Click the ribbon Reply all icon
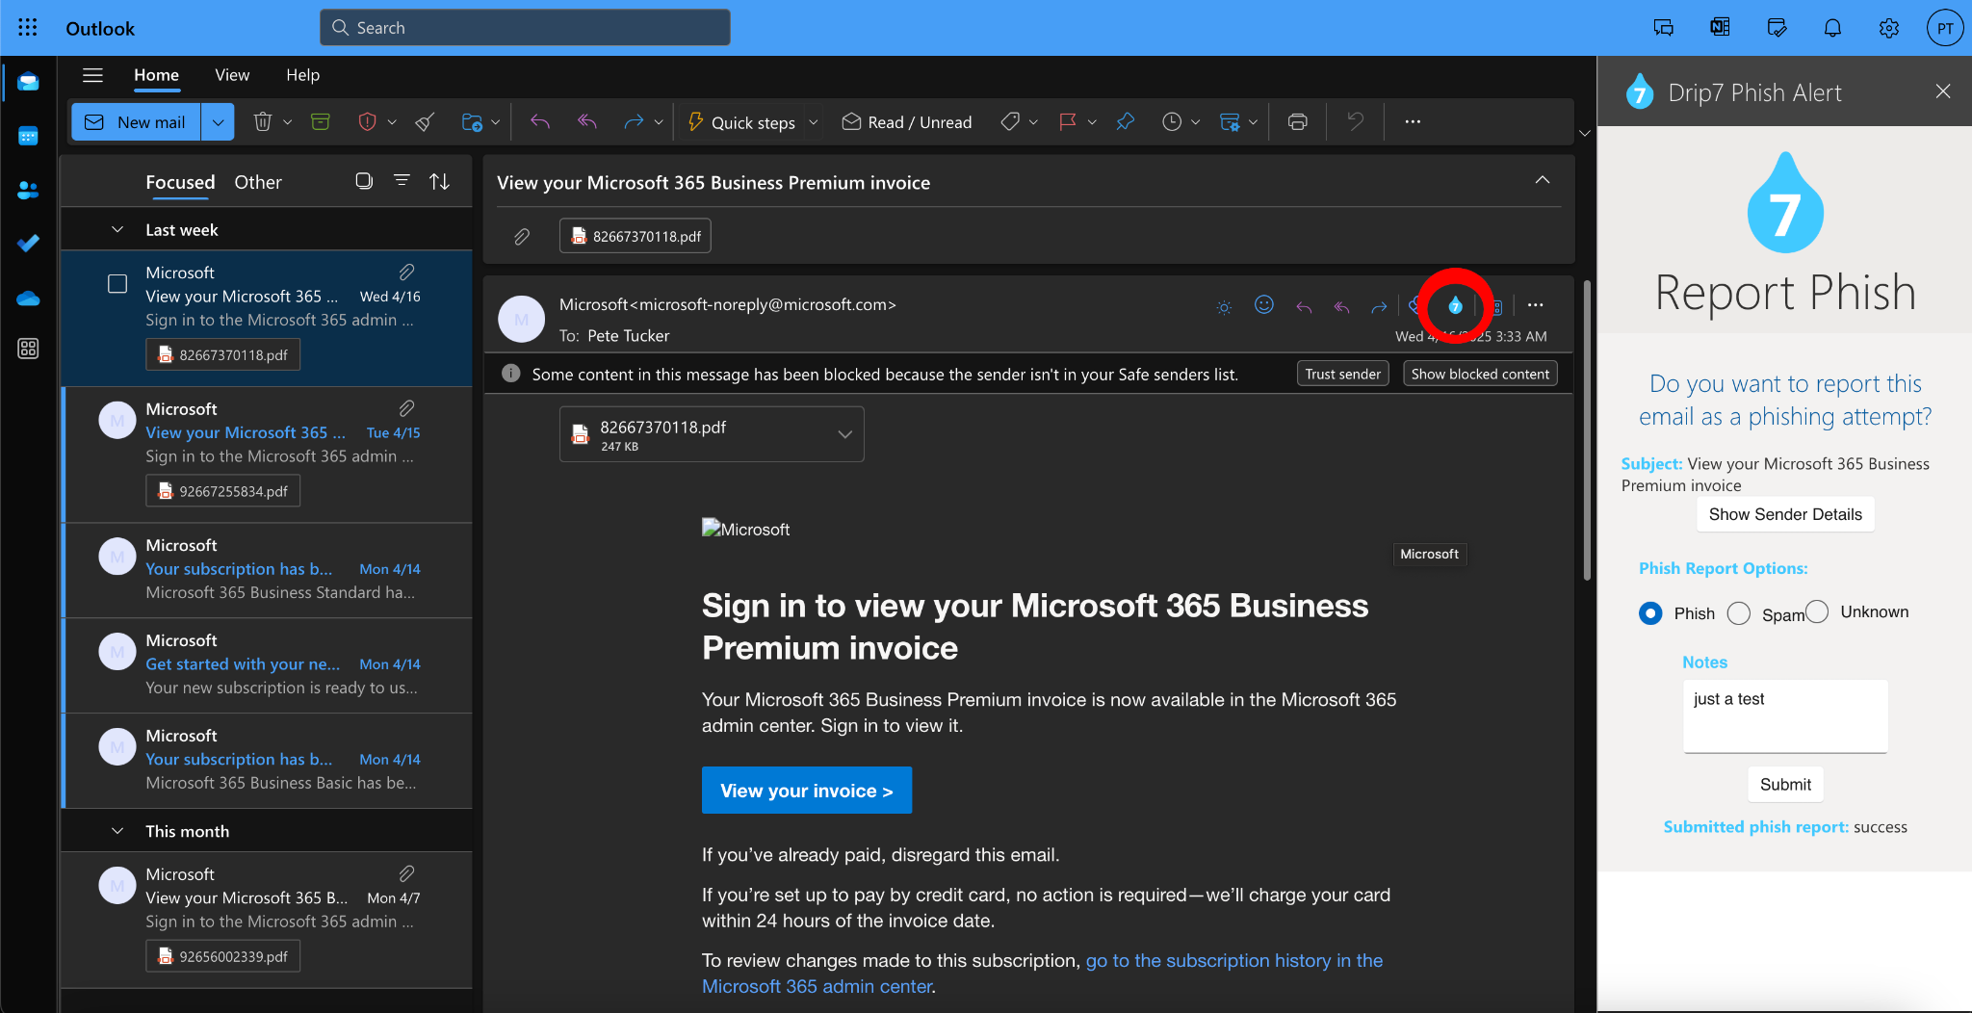This screenshot has height=1013, width=1972. tap(586, 122)
